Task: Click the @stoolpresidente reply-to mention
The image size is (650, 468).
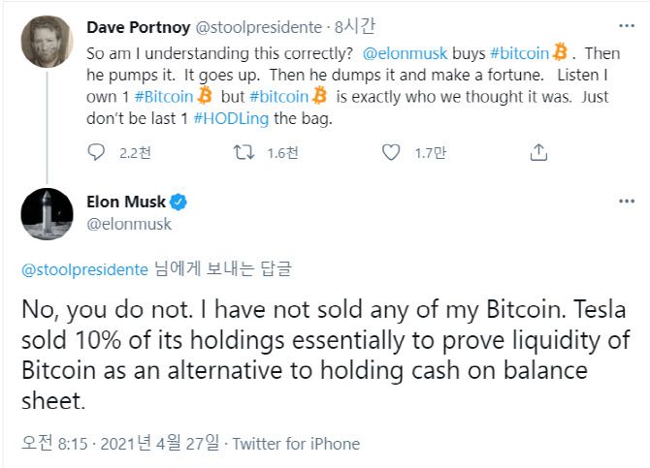Action: pos(85,268)
